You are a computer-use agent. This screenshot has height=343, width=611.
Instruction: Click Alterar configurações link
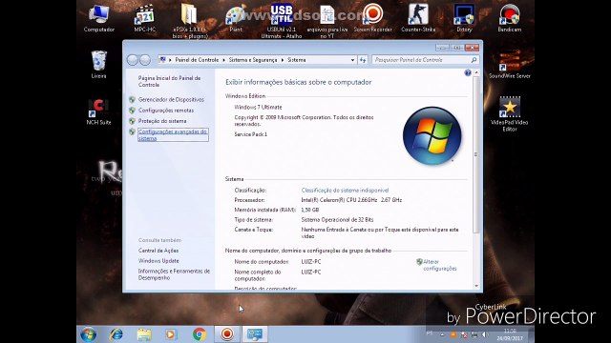click(439, 265)
